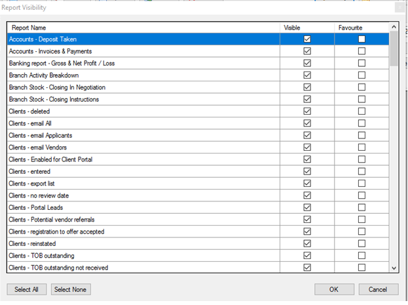Toggle Visible for Banking report - Gross & Net Profit
Image resolution: width=408 pixels, height=305 pixels.
307,63
